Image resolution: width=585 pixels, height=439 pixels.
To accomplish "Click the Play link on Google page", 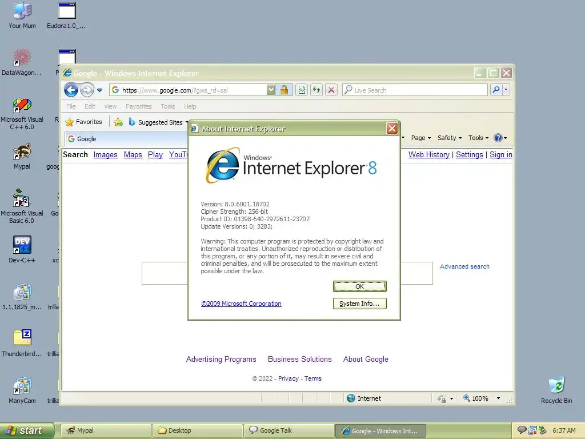I will (155, 154).
